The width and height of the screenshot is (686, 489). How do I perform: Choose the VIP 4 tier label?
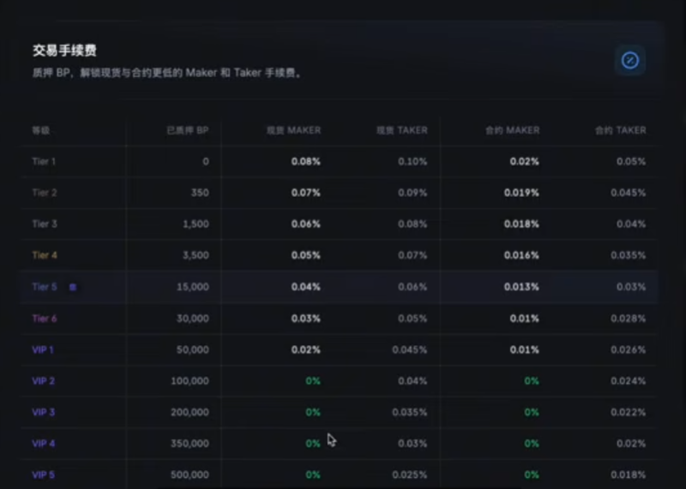click(x=44, y=444)
